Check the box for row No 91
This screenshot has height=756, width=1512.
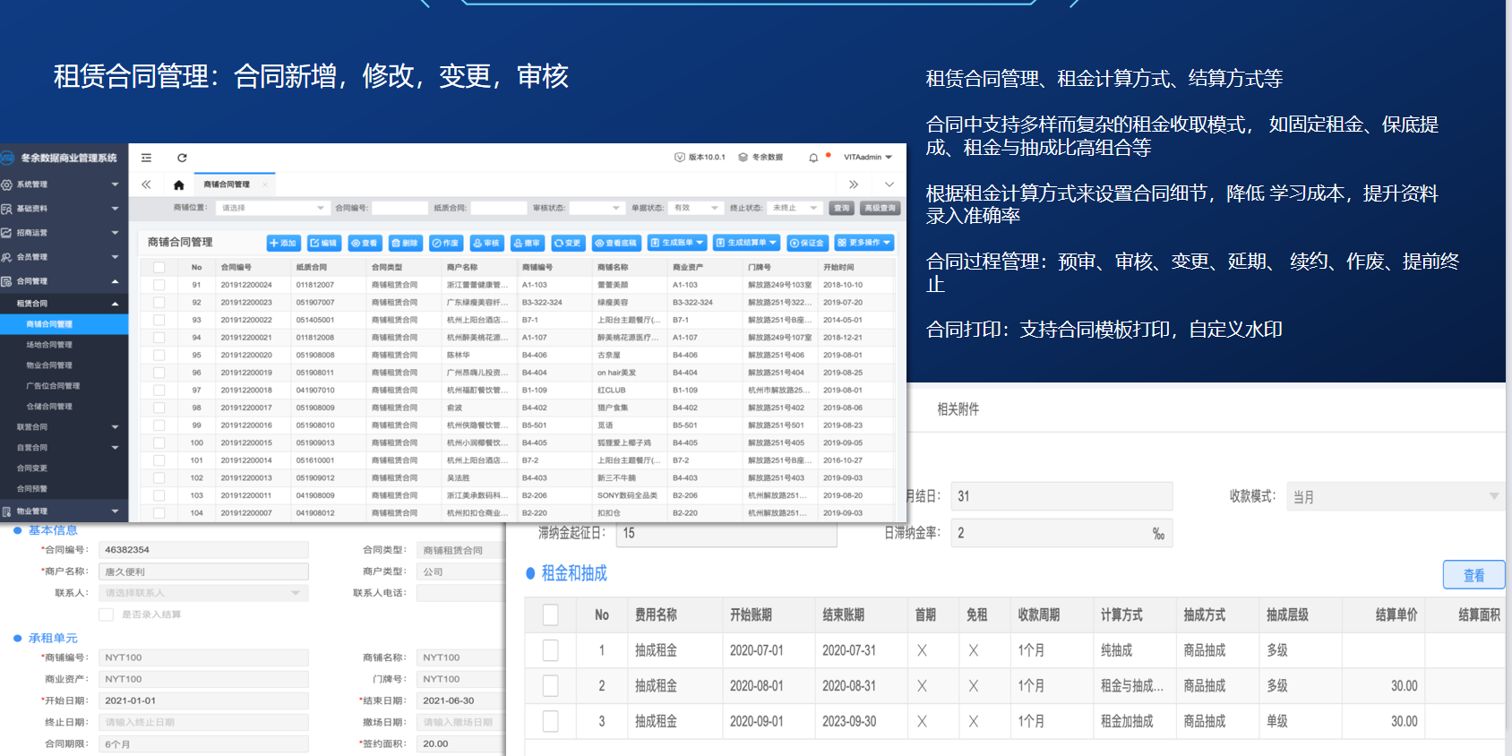pos(159,285)
